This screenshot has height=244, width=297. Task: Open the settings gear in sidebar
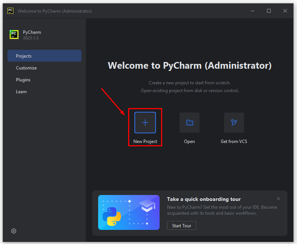14,231
